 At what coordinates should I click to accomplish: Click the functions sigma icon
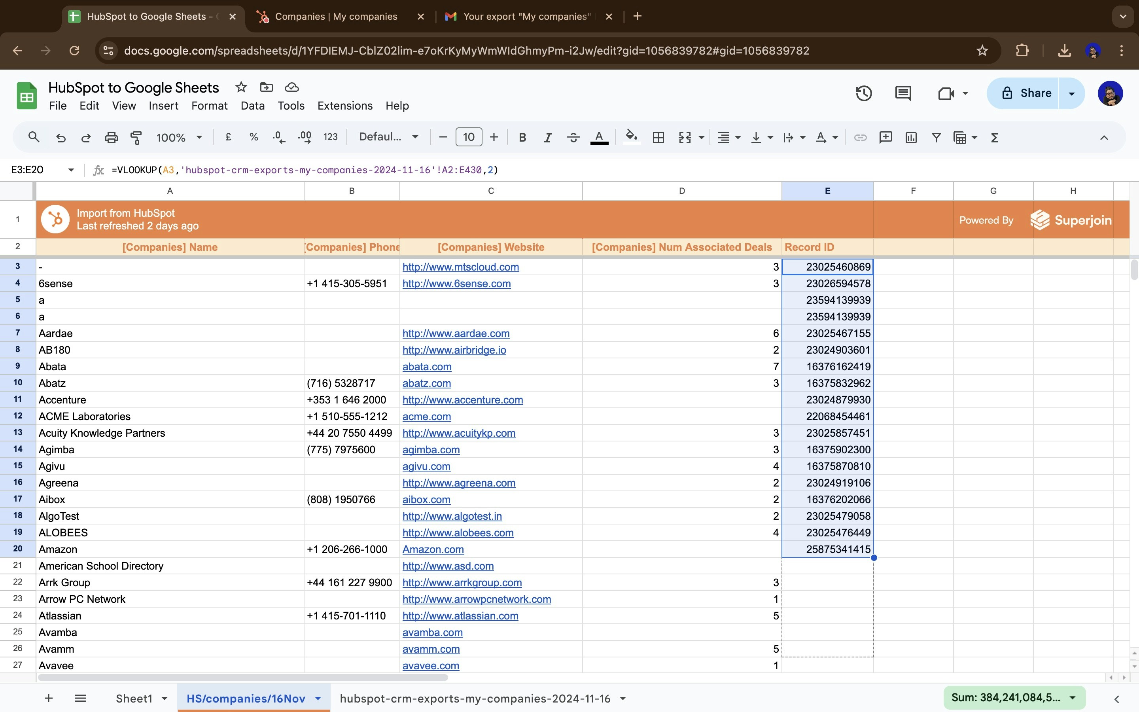point(994,138)
